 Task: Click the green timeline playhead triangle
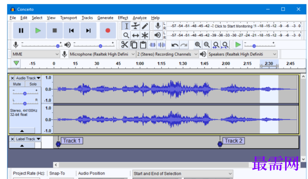point(16,63)
